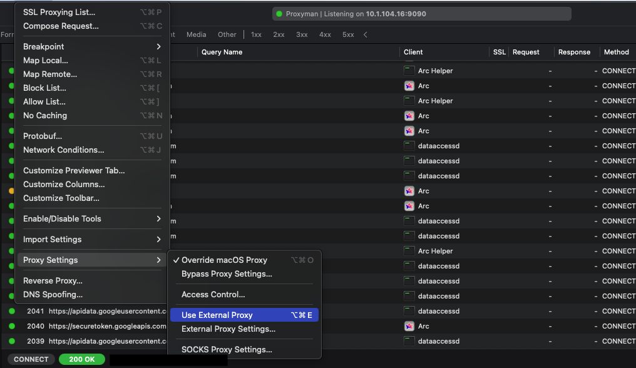Select the Other filter tab
Screen dimensions: 636x368
(x=227, y=35)
